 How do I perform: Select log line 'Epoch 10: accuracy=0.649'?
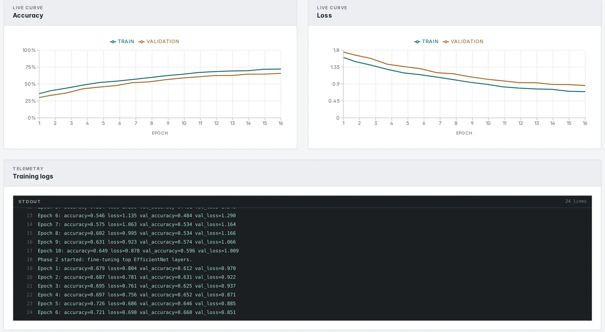tap(138, 251)
